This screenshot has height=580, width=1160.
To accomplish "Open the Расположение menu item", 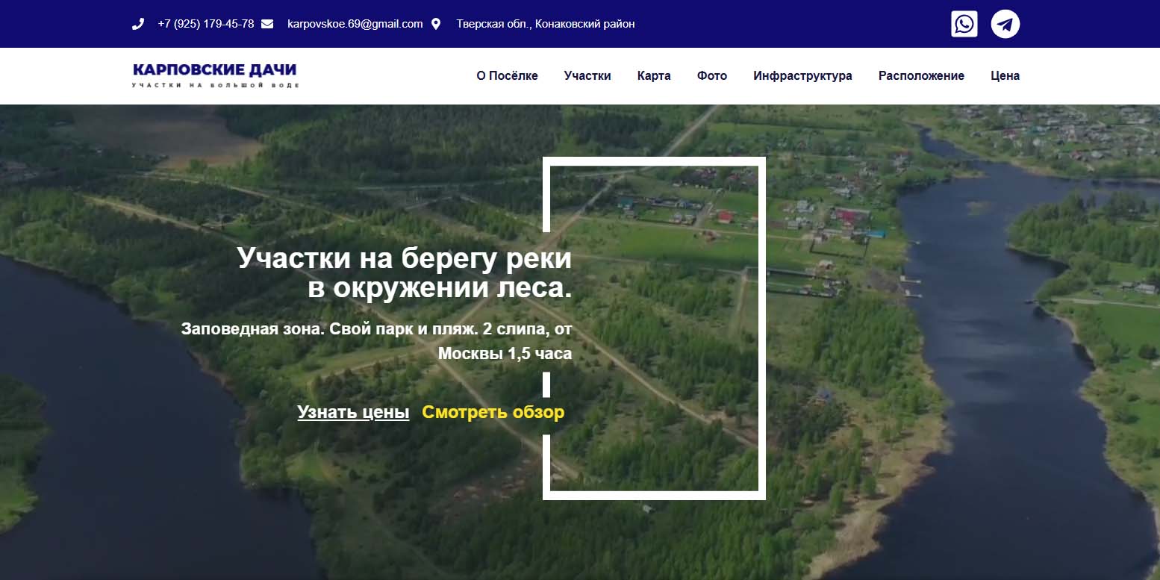I will click(921, 75).
